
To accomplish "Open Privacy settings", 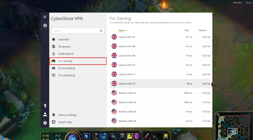I will [x=67, y=115].
